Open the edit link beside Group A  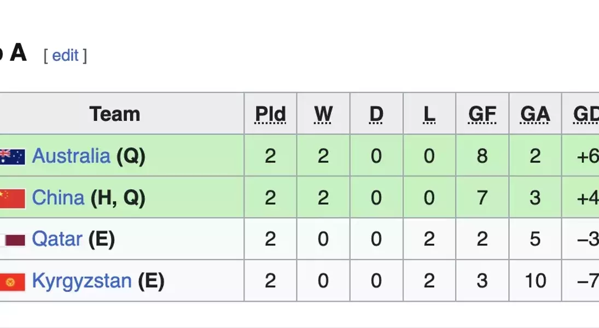coord(65,55)
